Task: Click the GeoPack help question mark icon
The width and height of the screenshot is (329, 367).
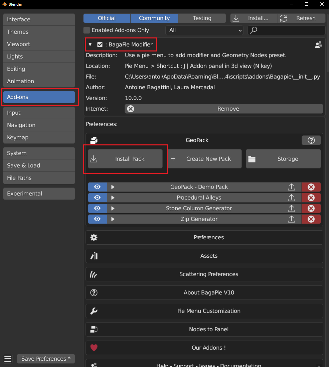Action: click(311, 140)
